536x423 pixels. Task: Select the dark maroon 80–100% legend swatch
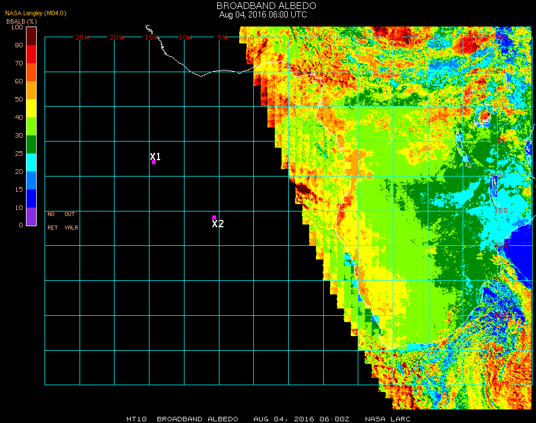point(31,36)
